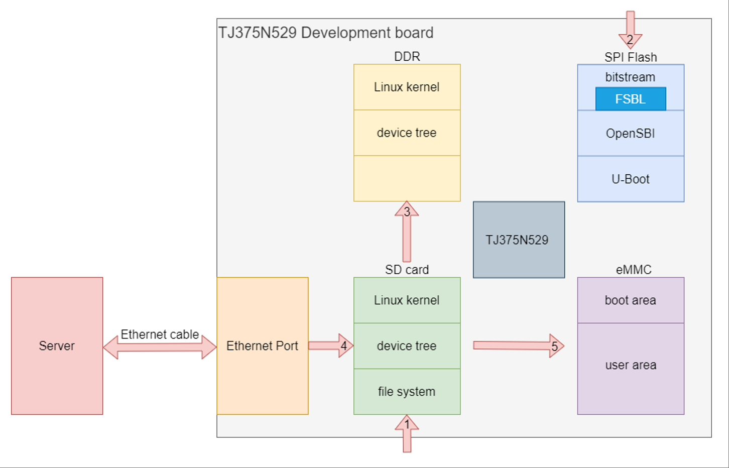Click device tree block in DDR
The height and width of the screenshot is (468, 729).
coord(407,133)
